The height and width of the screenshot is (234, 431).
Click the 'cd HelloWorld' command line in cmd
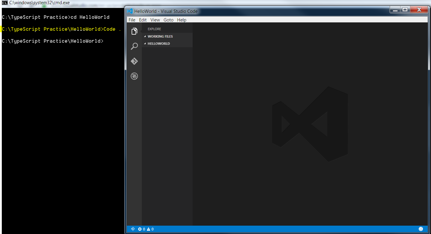(56, 17)
